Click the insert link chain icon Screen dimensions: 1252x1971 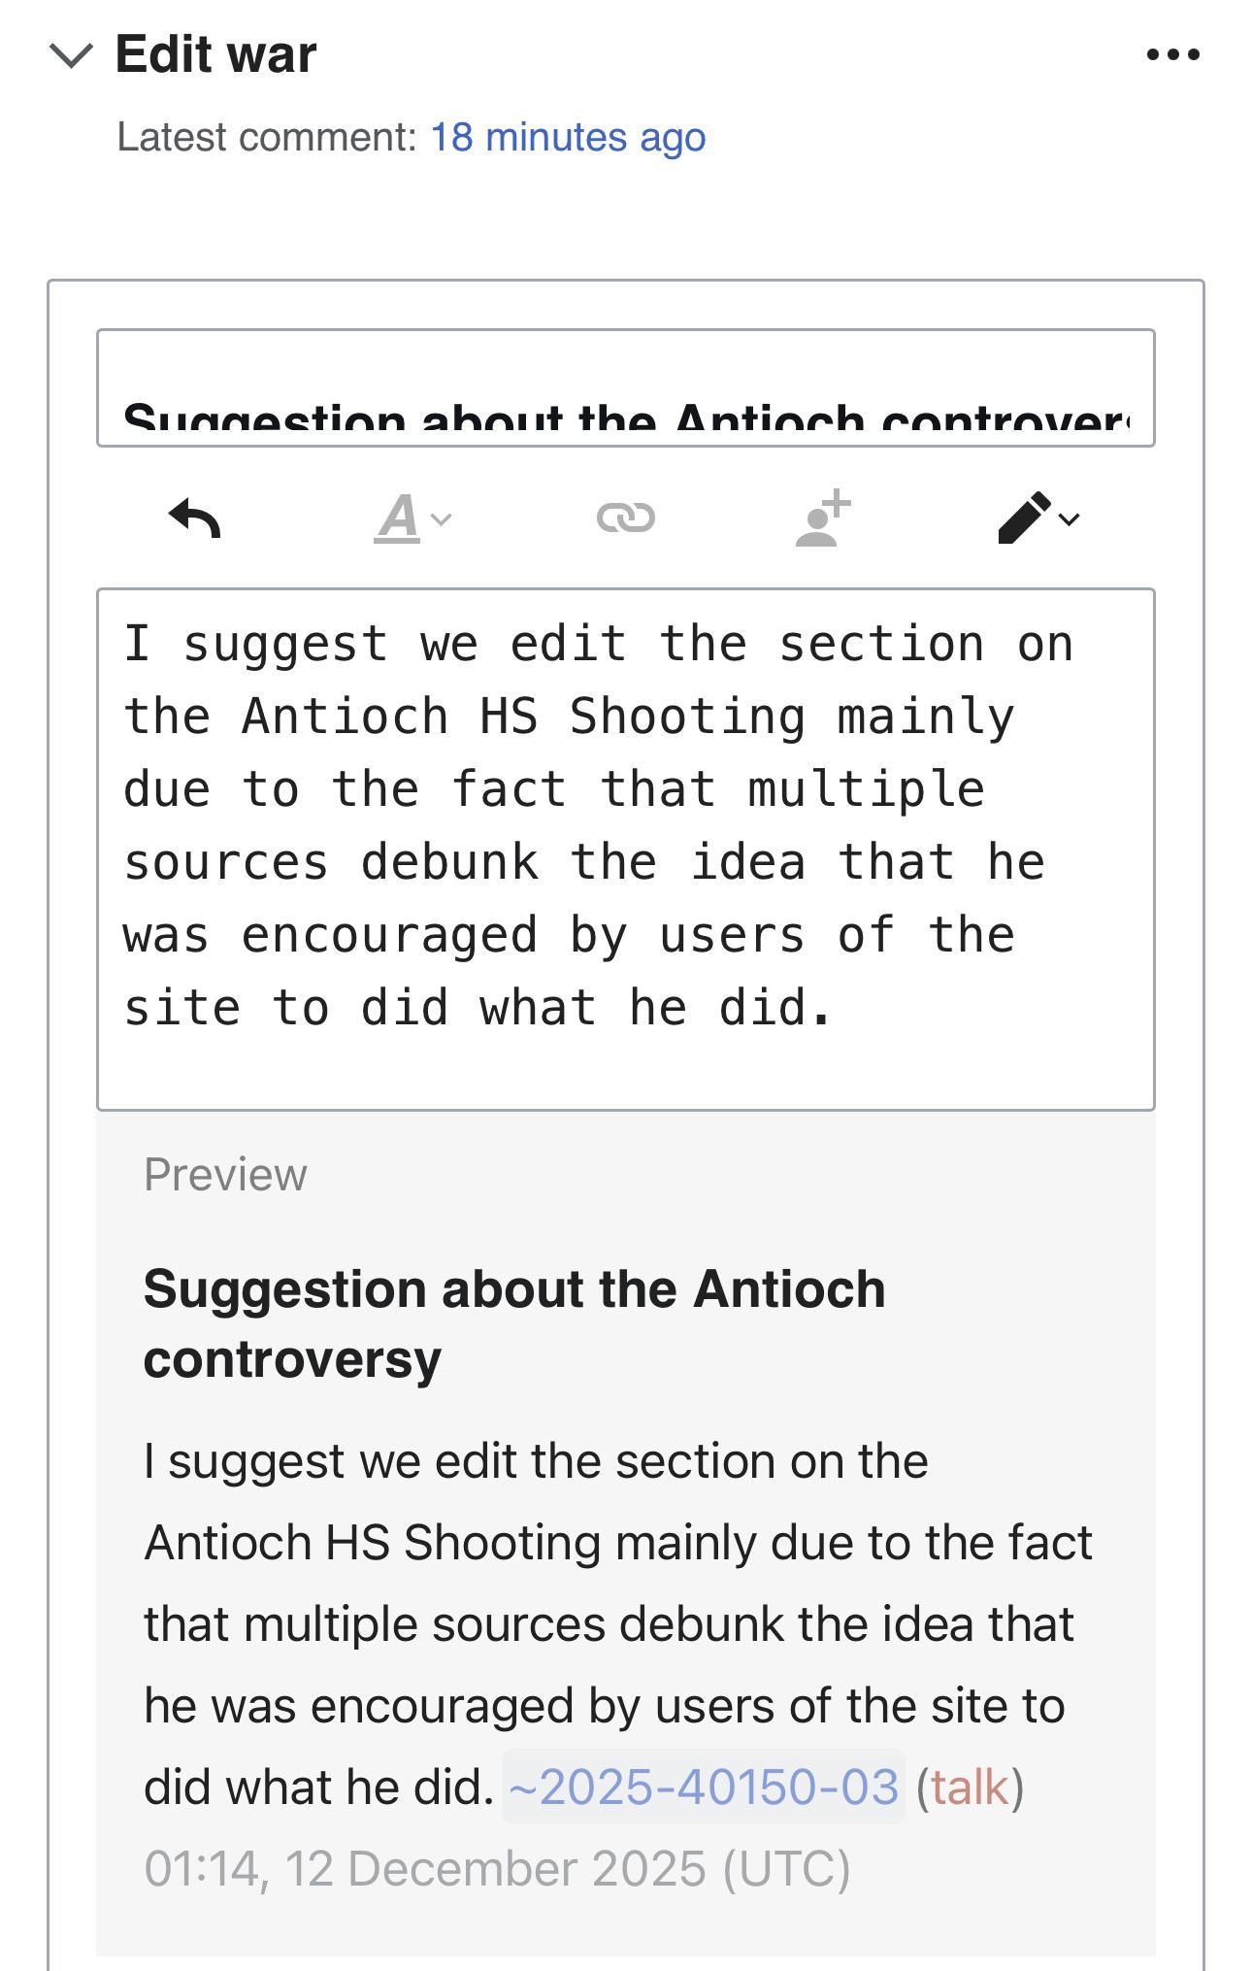pyautogui.click(x=626, y=518)
